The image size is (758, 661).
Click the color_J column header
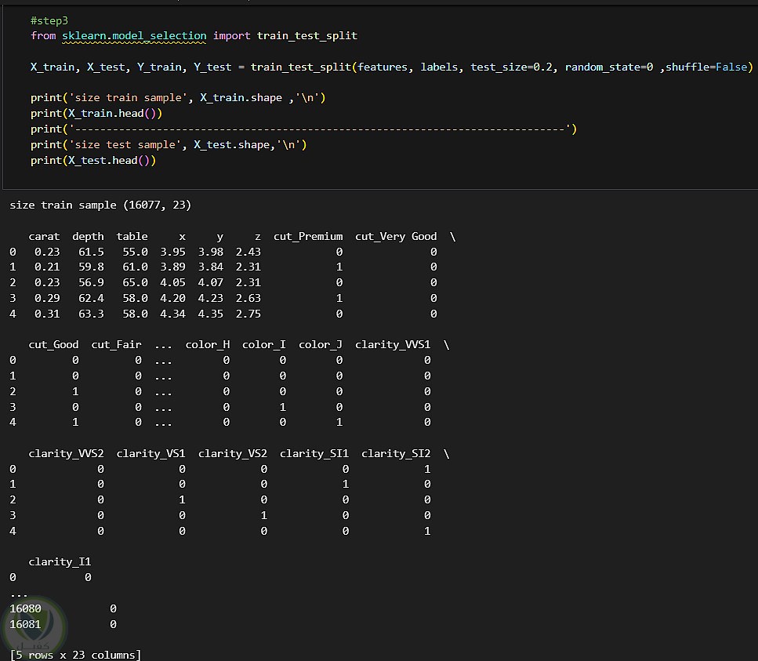[320, 344]
